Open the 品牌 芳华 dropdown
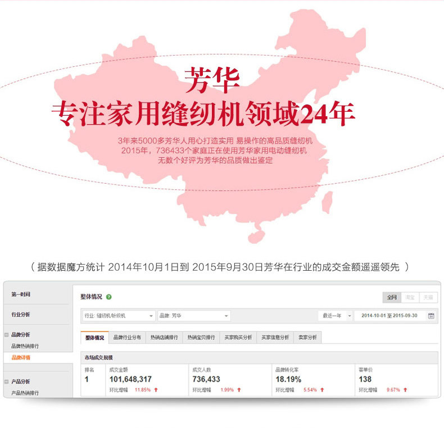The width and height of the screenshot is (444, 428). [194, 316]
